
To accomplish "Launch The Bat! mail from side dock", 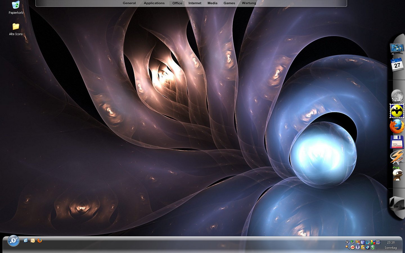I will point(397,111).
